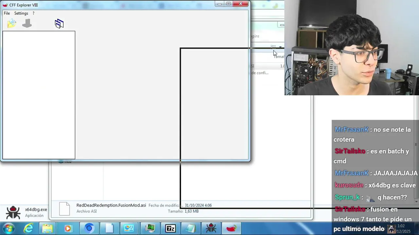419x235 pixels.
Task: Select x64dbg.exe application icon on desktop
Action: [13, 212]
